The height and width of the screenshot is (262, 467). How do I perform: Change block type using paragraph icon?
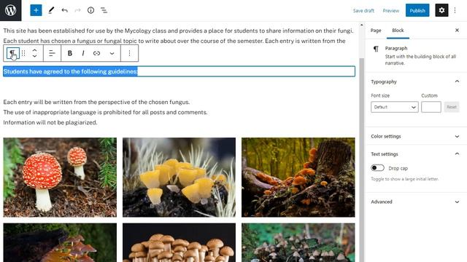pos(12,53)
